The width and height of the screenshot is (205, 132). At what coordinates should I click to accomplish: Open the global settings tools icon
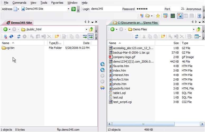[165, 16]
